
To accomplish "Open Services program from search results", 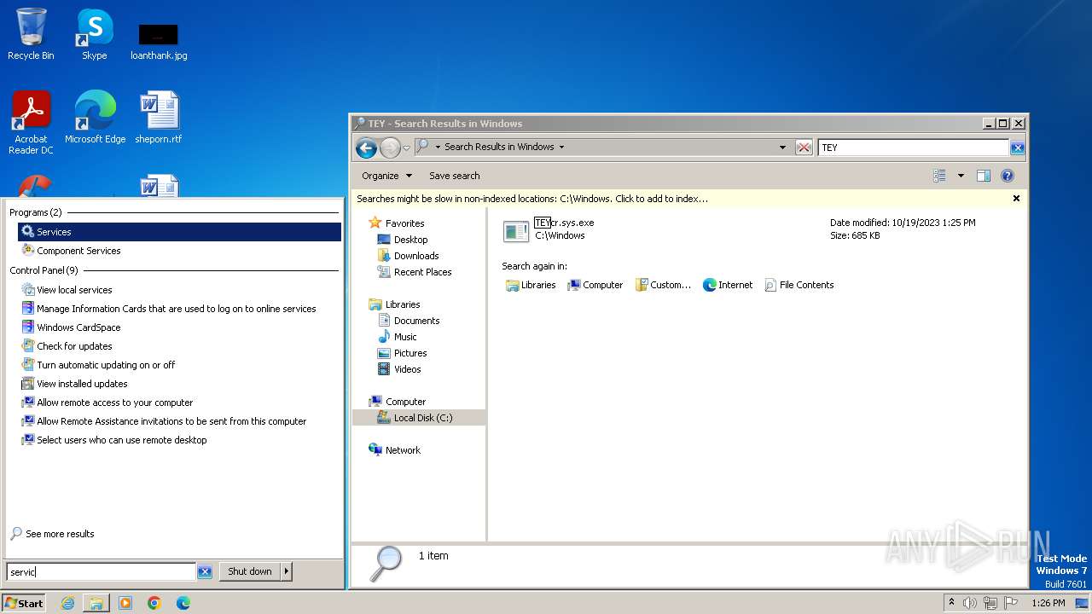I will coord(179,232).
